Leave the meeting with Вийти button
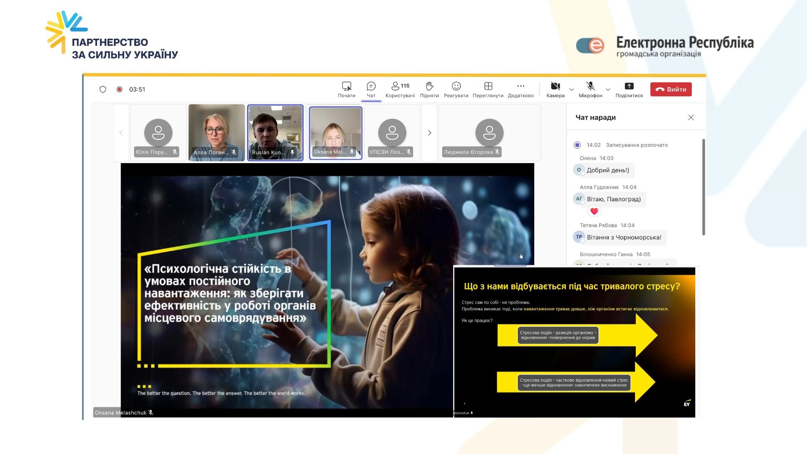 [x=671, y=89]
